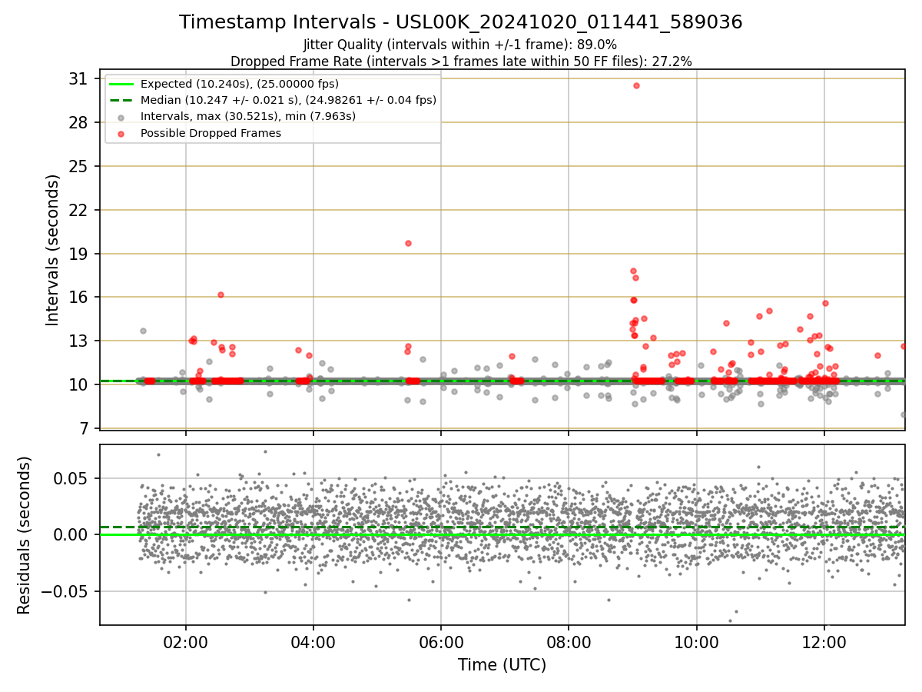Image resolution: width=922 pixels, height=692 pixels.
Task: Click the highest red outlier point, near 30.5 seconds
Action: (636, 85)
